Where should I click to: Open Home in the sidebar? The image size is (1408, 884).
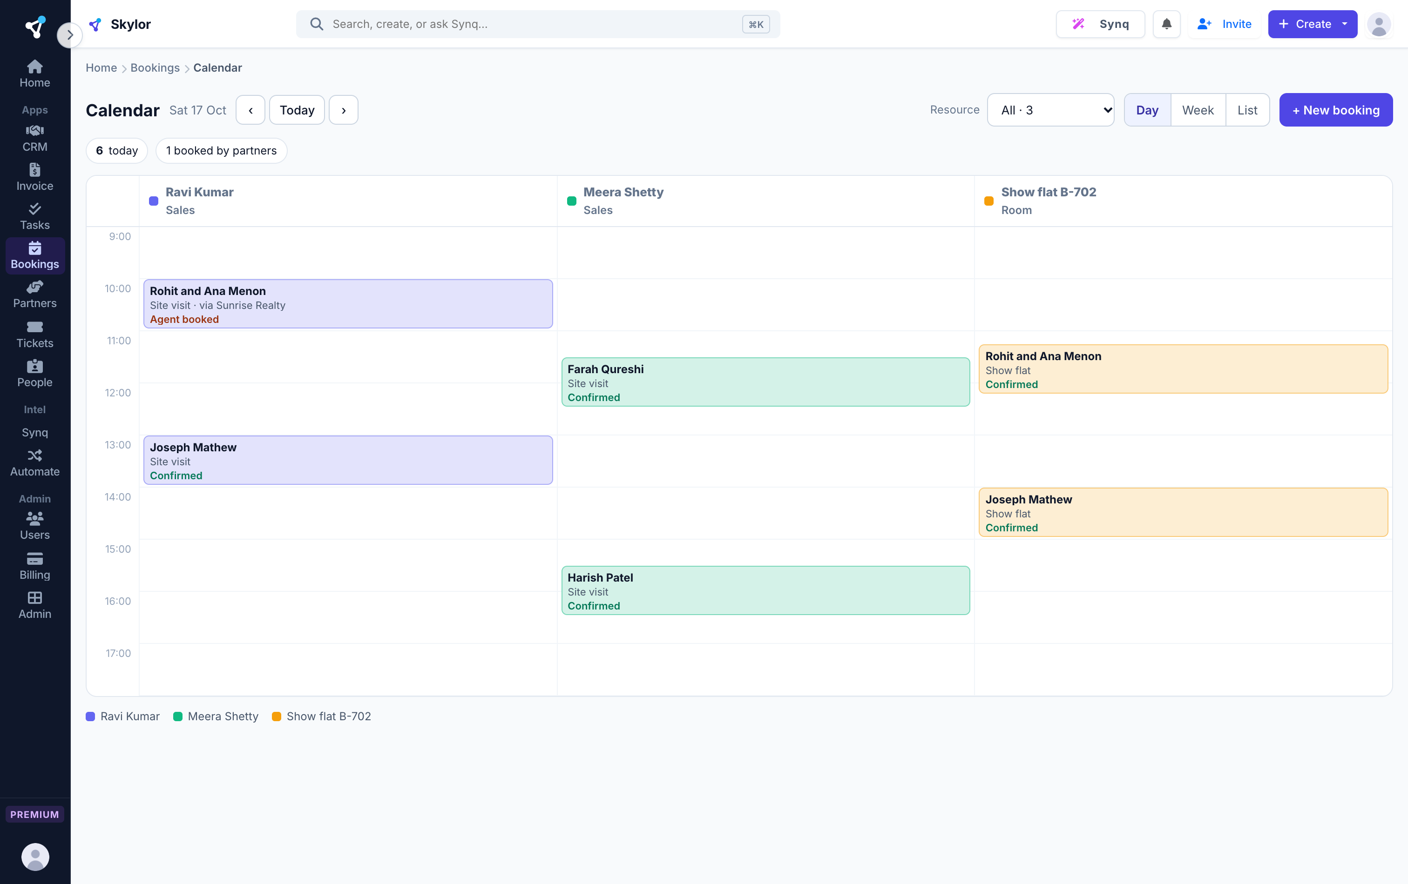click(34, 74)
